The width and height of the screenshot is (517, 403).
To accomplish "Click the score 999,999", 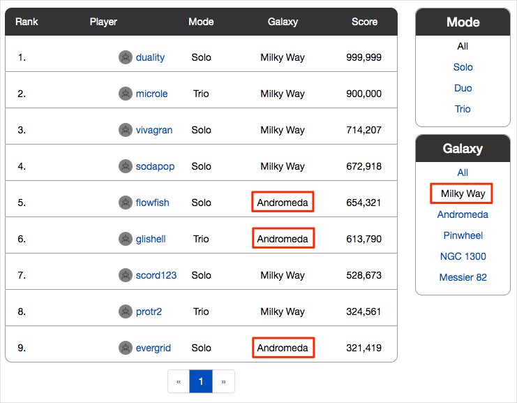I will coord(364,57).
